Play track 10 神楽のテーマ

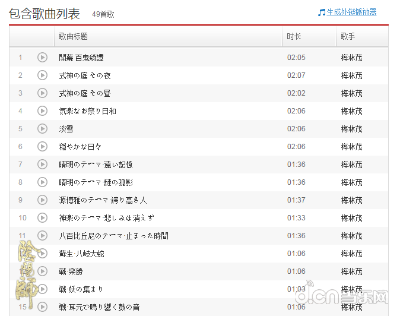coord(42,218)
